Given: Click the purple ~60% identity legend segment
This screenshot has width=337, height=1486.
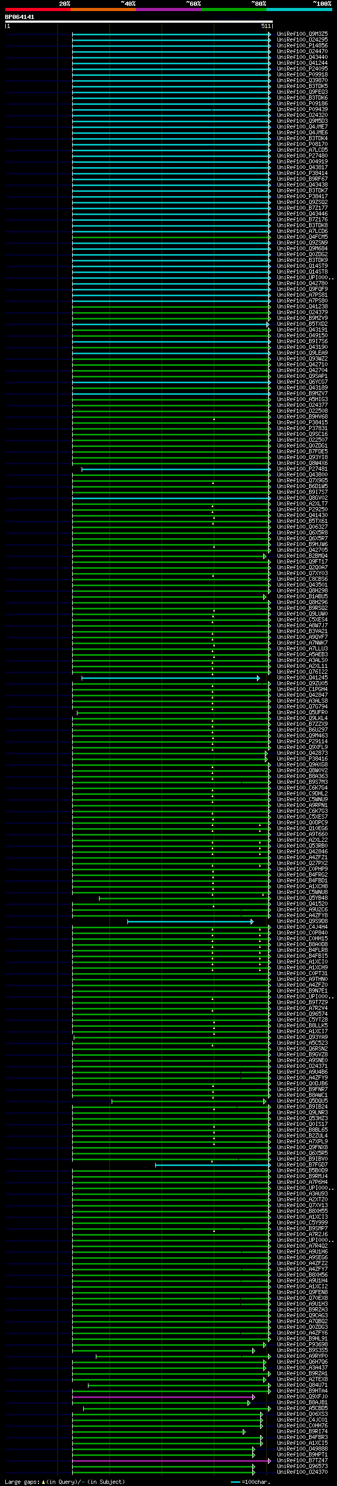Looking at the screenshot, I should [x=169, y=9].
